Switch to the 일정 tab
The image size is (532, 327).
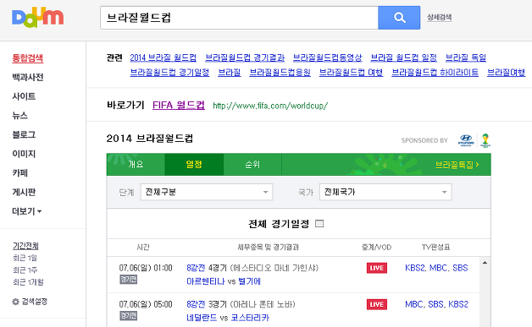[x=194, y=165]
